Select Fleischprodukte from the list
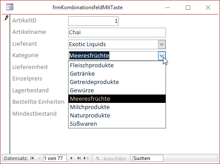This screenshot has height=164, width=220. tap(117, 65)
